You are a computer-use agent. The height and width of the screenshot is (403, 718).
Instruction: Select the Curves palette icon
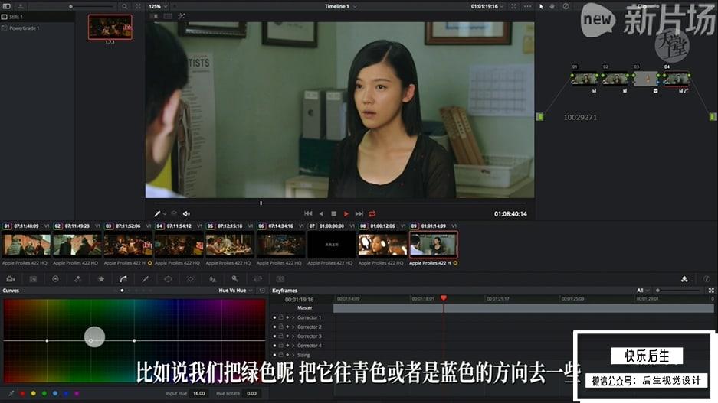[x=123, y=279]
